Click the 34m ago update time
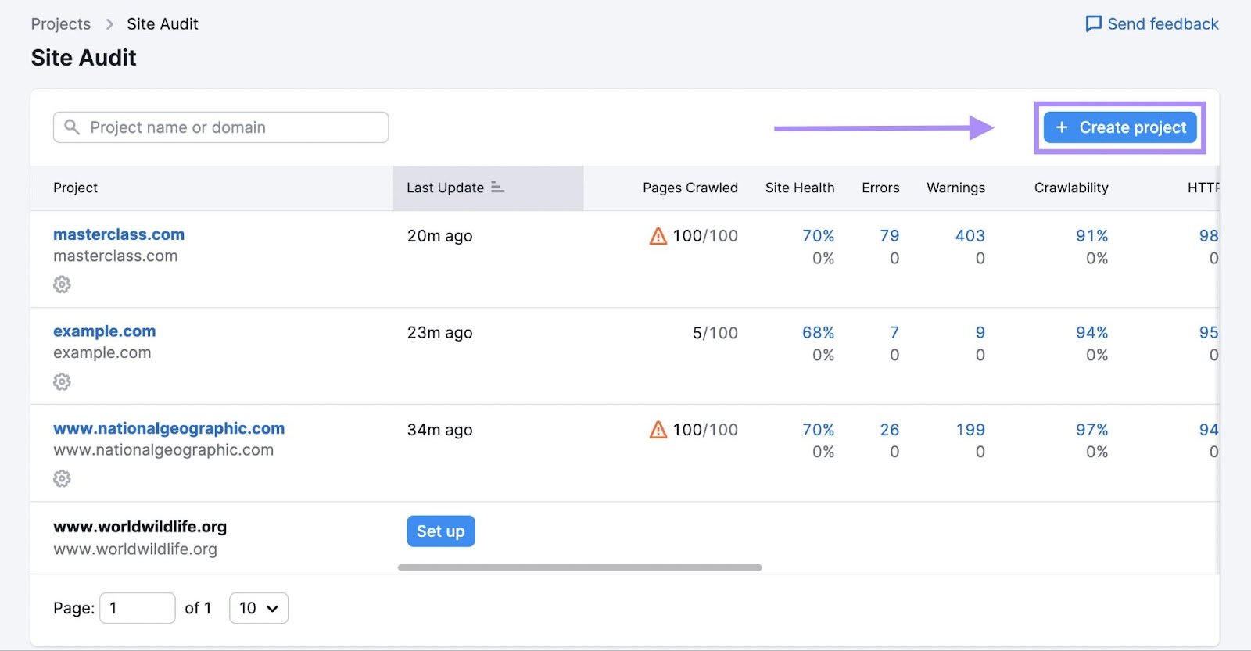1251x651 pixels. (439, 430)
